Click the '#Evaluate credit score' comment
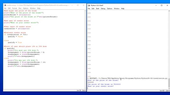Viewport: 170px width, 95px height. click(x=15, y=33)
